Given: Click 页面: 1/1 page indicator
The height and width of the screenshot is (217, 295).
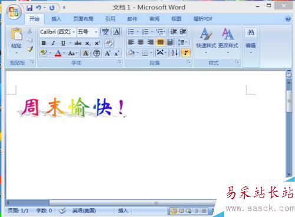Looking at the screenshot, I should click(18, 211).
